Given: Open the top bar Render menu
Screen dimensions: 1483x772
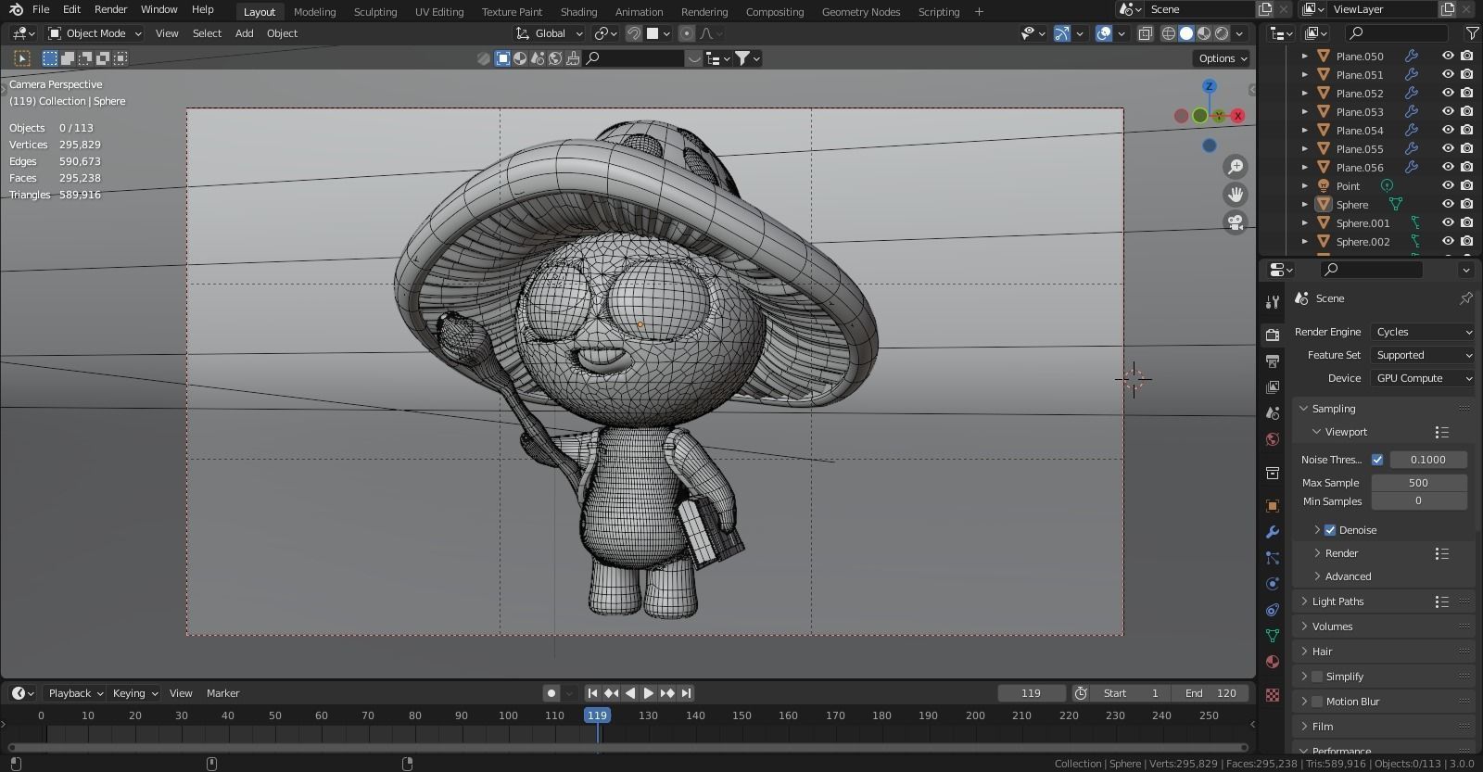Looking at the screenshot, I should [x=110, y=9].
